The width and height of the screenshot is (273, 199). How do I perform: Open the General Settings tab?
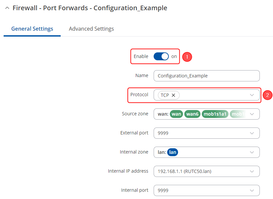32,29
